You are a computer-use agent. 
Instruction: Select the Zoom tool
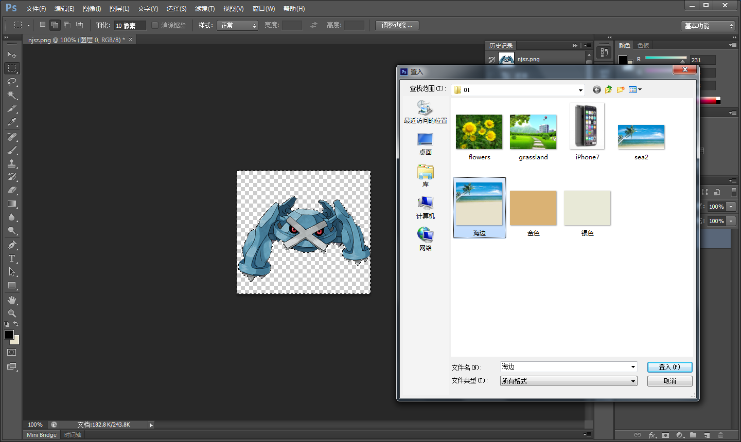tap(12, 314)
